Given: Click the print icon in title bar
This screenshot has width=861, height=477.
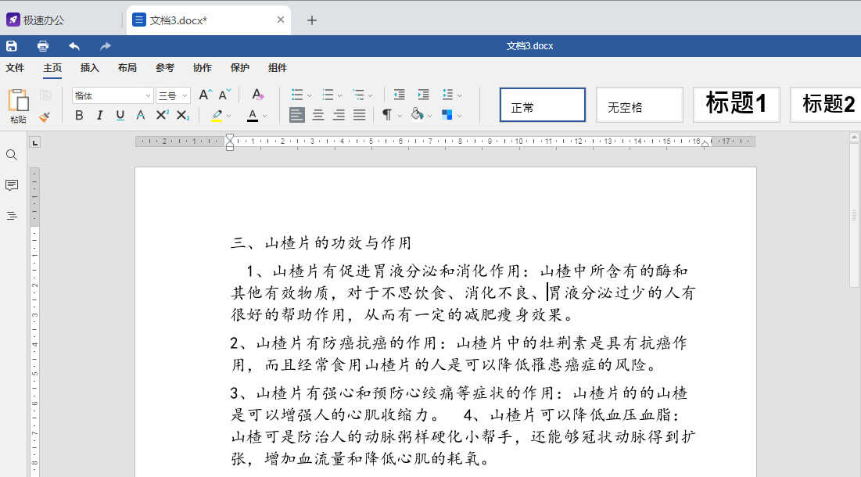Looking at the screenshot, I should pos(43,46).
